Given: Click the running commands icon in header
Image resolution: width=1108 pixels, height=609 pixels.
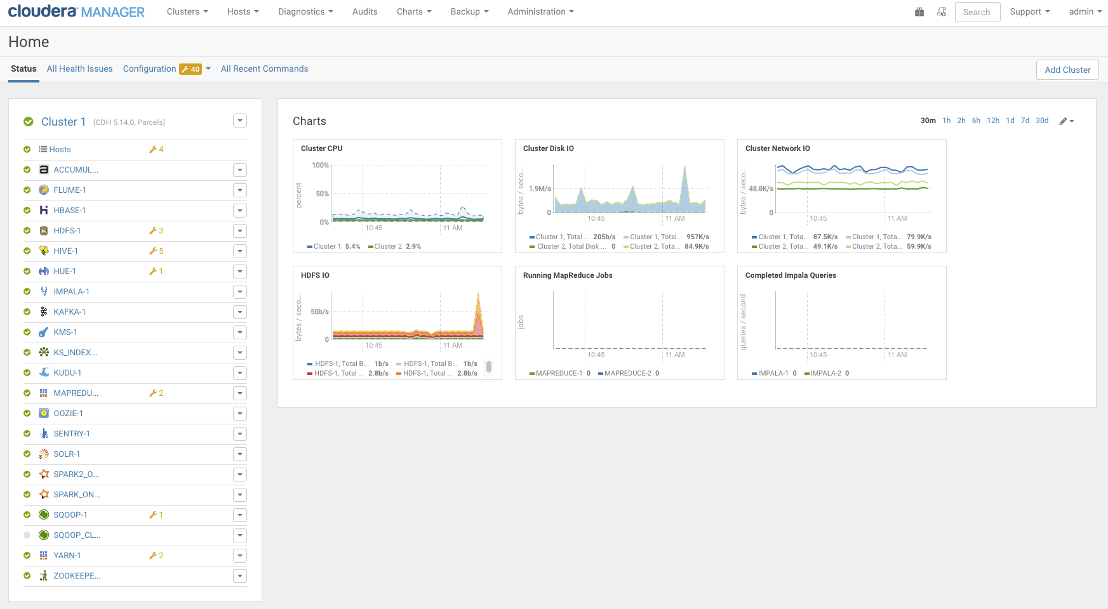Looking at the screenshot, I should pyautogui.click(x=942, y=12).
